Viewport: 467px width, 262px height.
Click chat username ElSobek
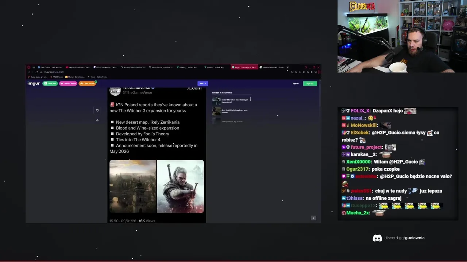359,132
